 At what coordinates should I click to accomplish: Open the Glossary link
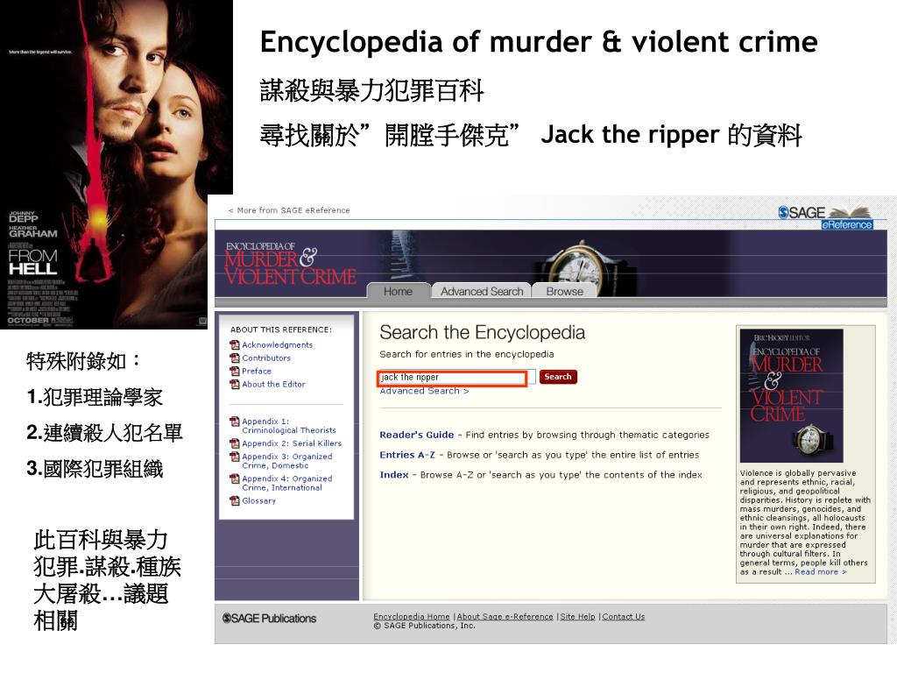pyautogui.click(x=258, y=500)
